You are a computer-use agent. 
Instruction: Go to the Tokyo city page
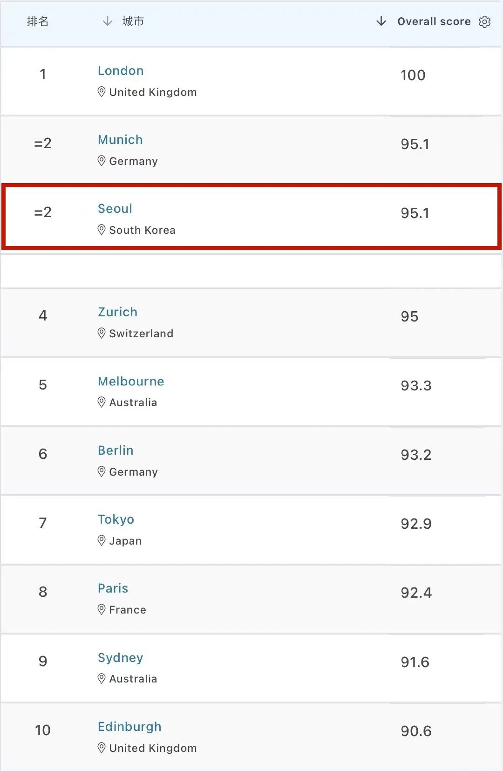click(x=116, y=519)
